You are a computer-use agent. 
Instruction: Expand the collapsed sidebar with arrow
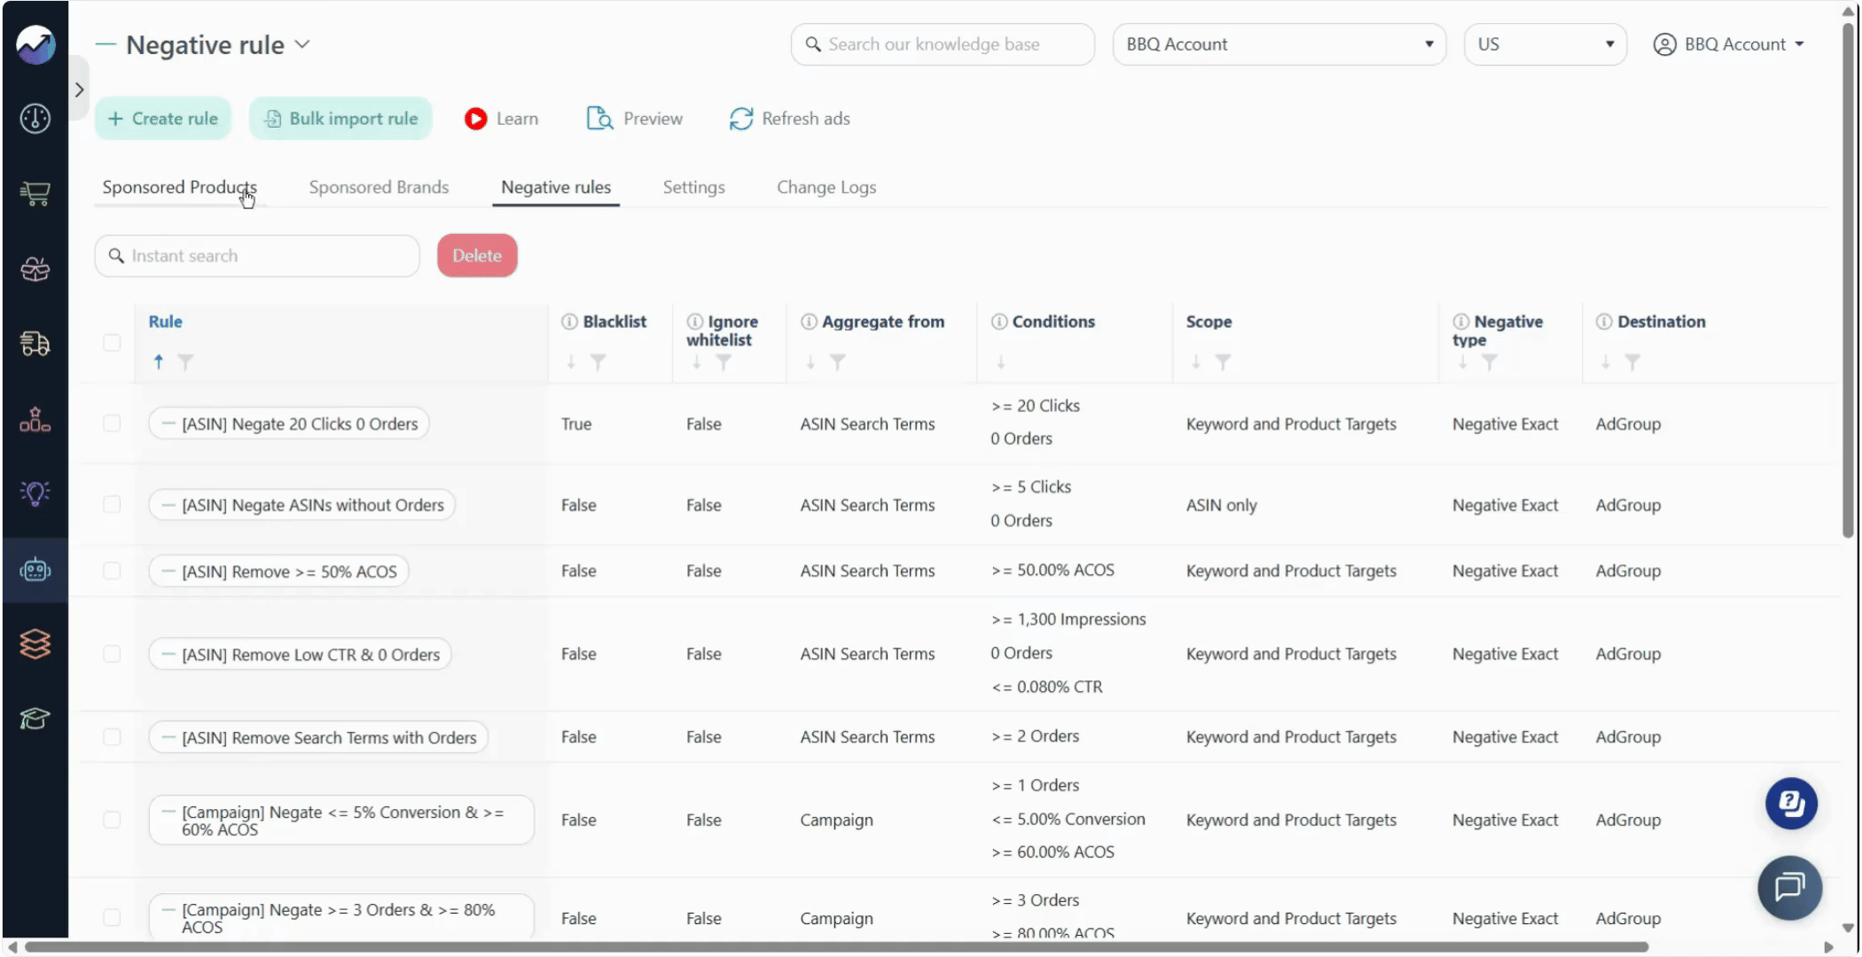click(x=79, y=89)
